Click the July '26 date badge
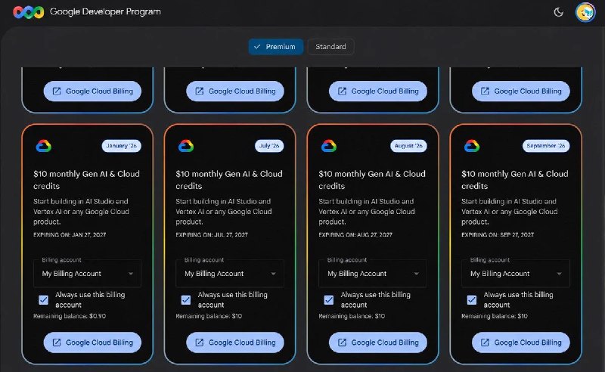605x372 pixels. pos(269,146)
